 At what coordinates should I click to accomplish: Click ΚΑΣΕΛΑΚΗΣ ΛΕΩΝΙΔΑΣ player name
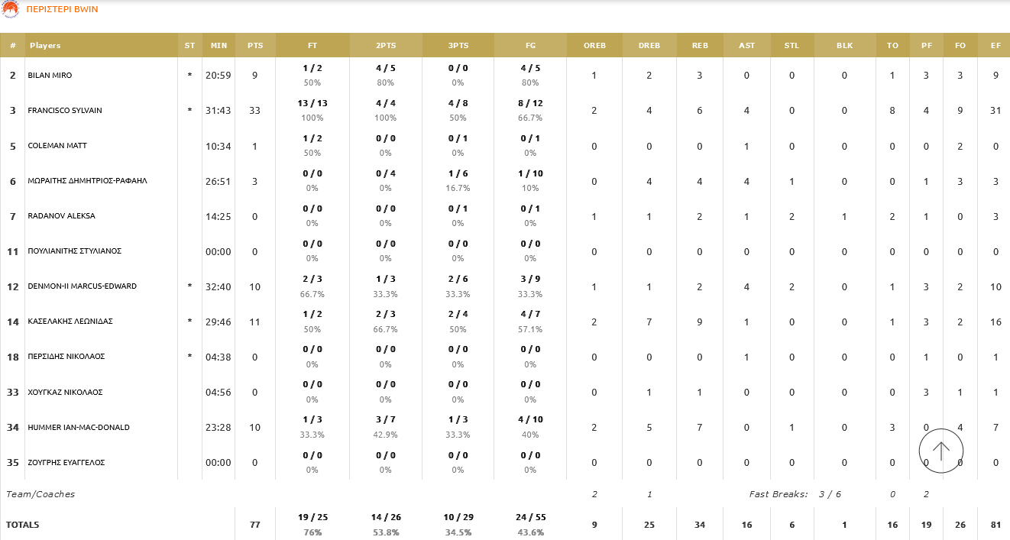click(70, 322)
